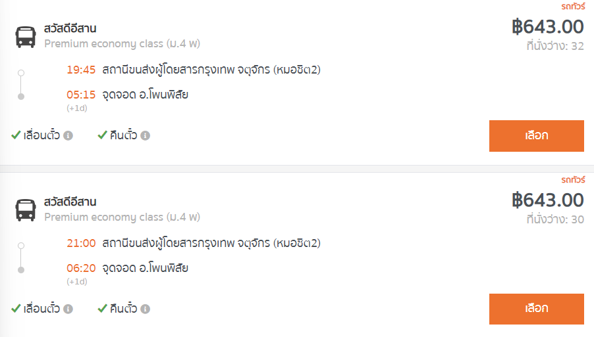Click the bus icon of the 19:45 trip
Viewport: 594px width, 337px height.
(x=26, y=37)
